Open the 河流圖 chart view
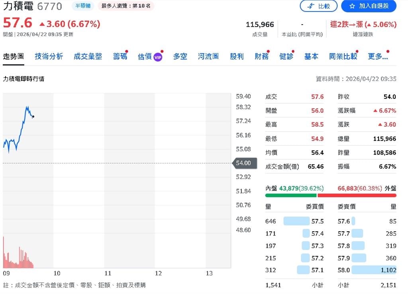The width and height of the screenshot is (408, 294). click(x=208, y=56)
